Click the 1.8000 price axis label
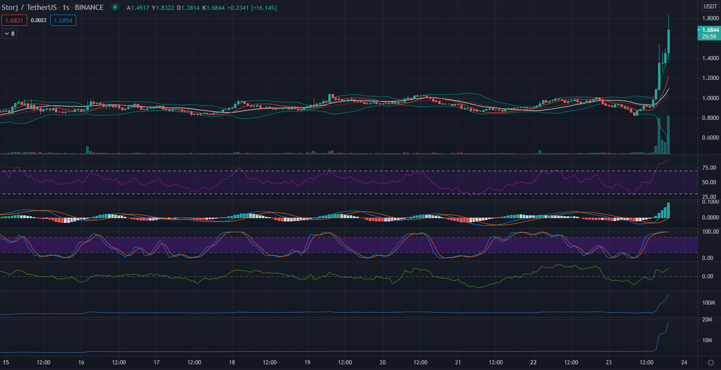The image size is (721, 370). [710, 18]
